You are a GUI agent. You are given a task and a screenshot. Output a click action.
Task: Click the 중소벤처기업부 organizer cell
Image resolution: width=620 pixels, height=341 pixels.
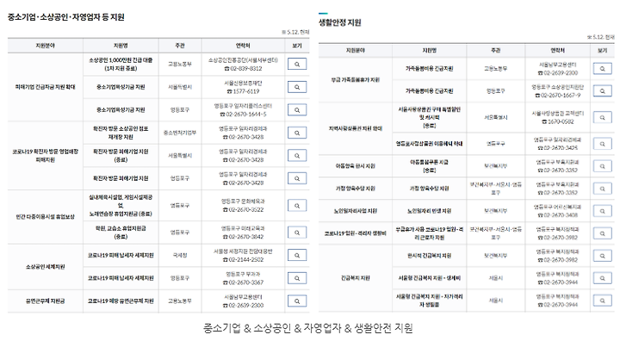(x=180, y=133)
